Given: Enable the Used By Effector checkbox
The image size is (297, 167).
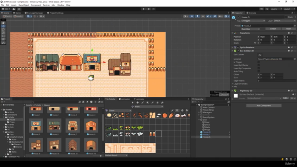Looking at the screenshot, I should (258, 65).
